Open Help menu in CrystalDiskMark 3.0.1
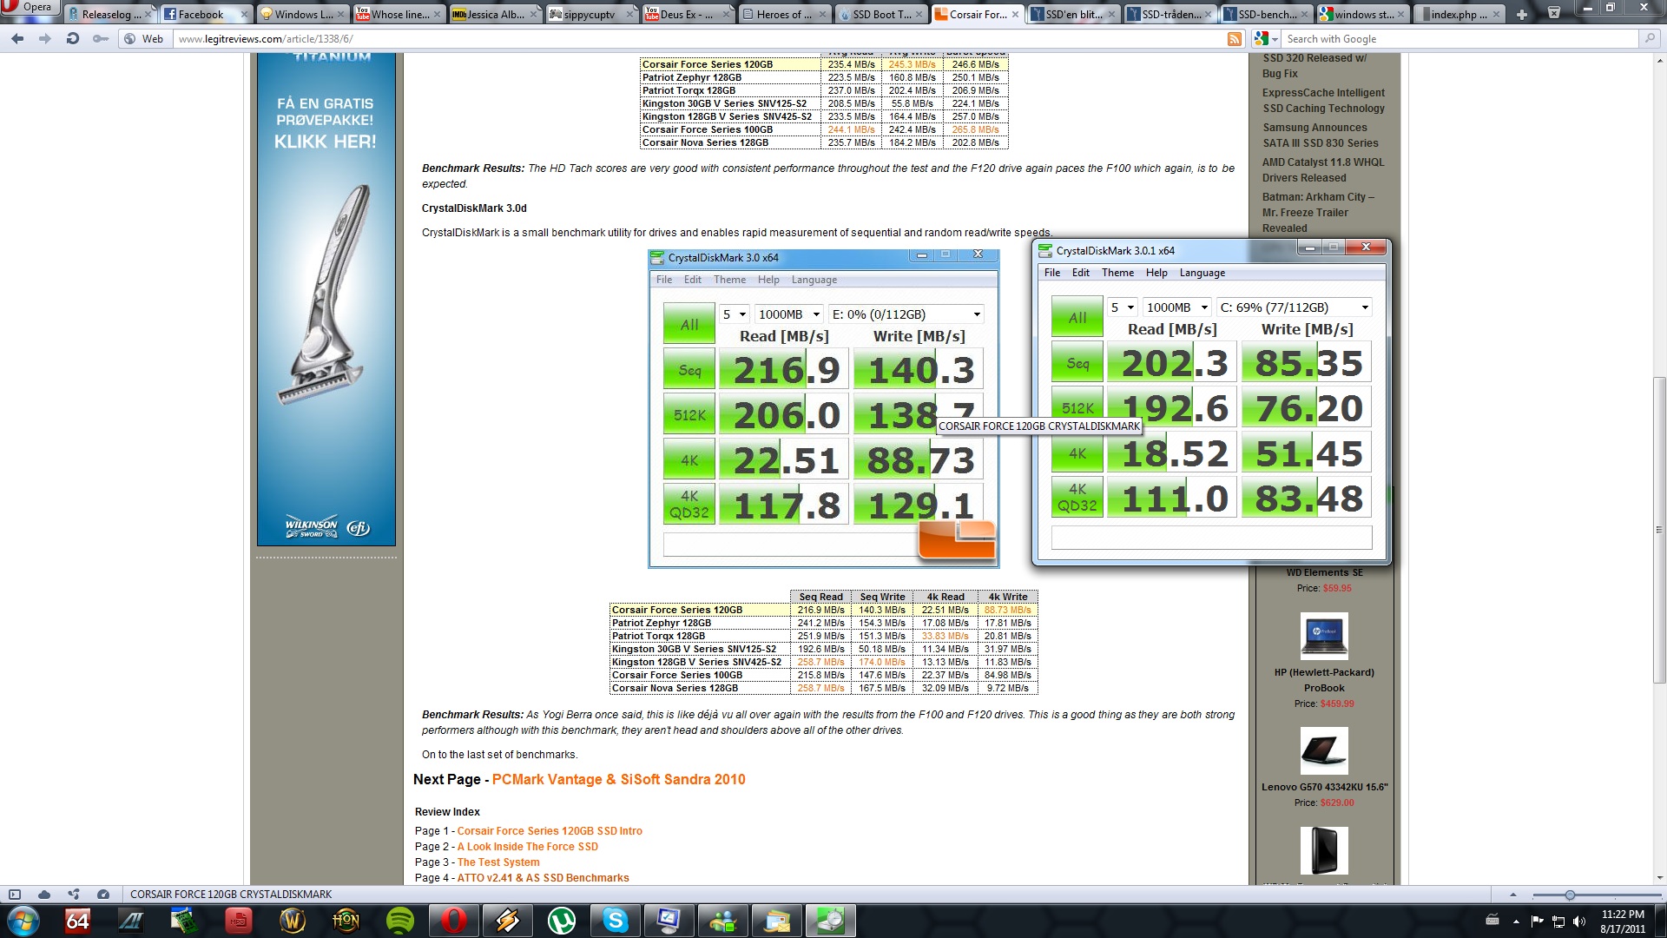Screen dimensions: 1667x938 (1156, 273)
